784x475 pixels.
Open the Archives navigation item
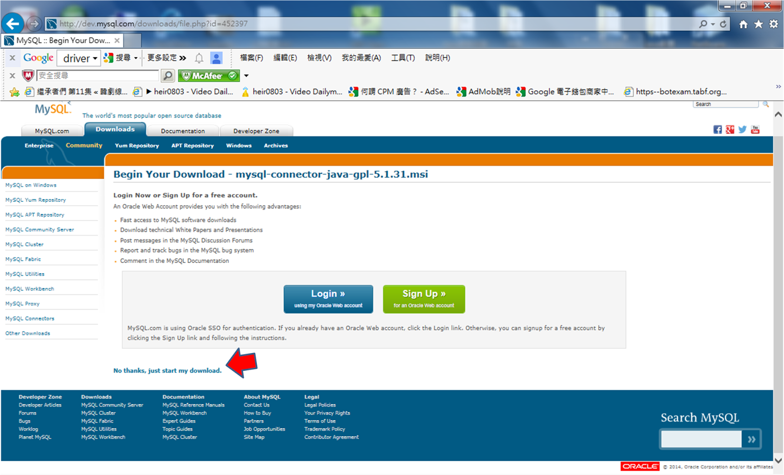tap(276, 145)
